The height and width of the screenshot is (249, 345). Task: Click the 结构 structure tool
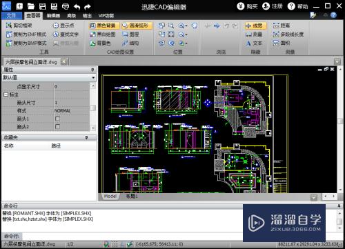click(x=130, y=43)
